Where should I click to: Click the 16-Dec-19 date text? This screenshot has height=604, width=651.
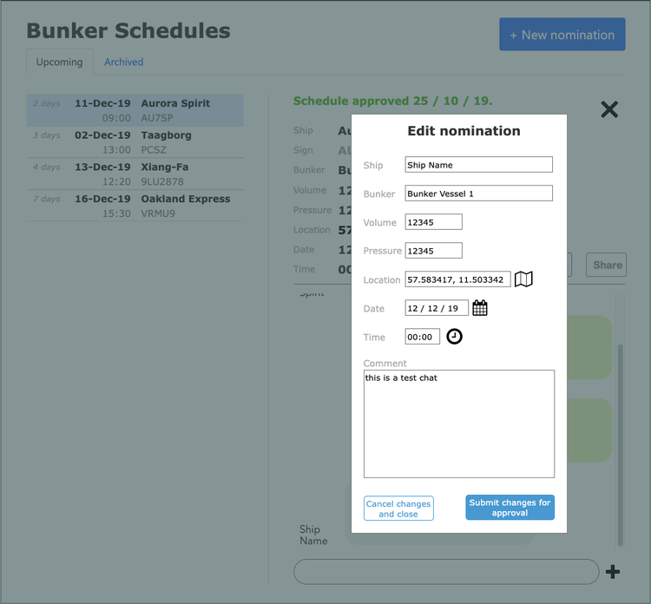click(102, 199)
